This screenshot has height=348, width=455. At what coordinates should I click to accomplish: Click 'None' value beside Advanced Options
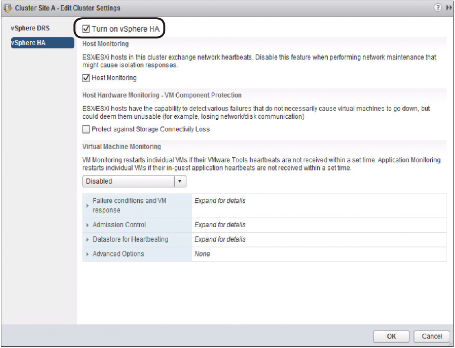202,254
